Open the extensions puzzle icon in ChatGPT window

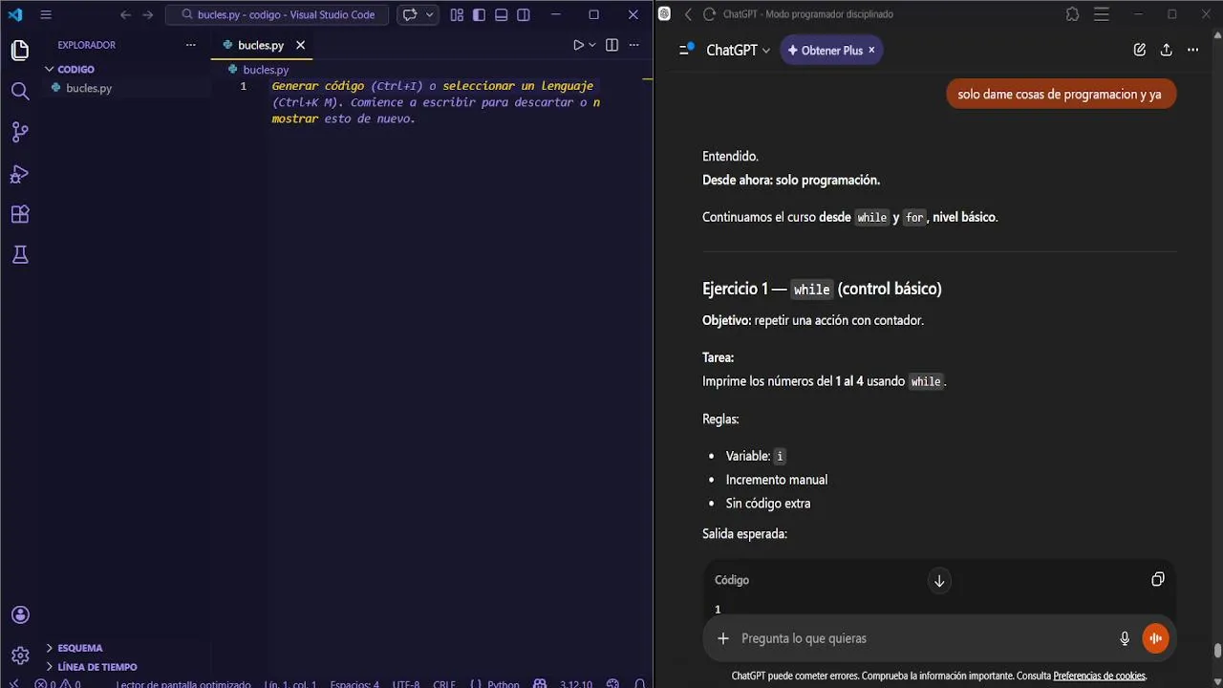(x=1072, y=14)
